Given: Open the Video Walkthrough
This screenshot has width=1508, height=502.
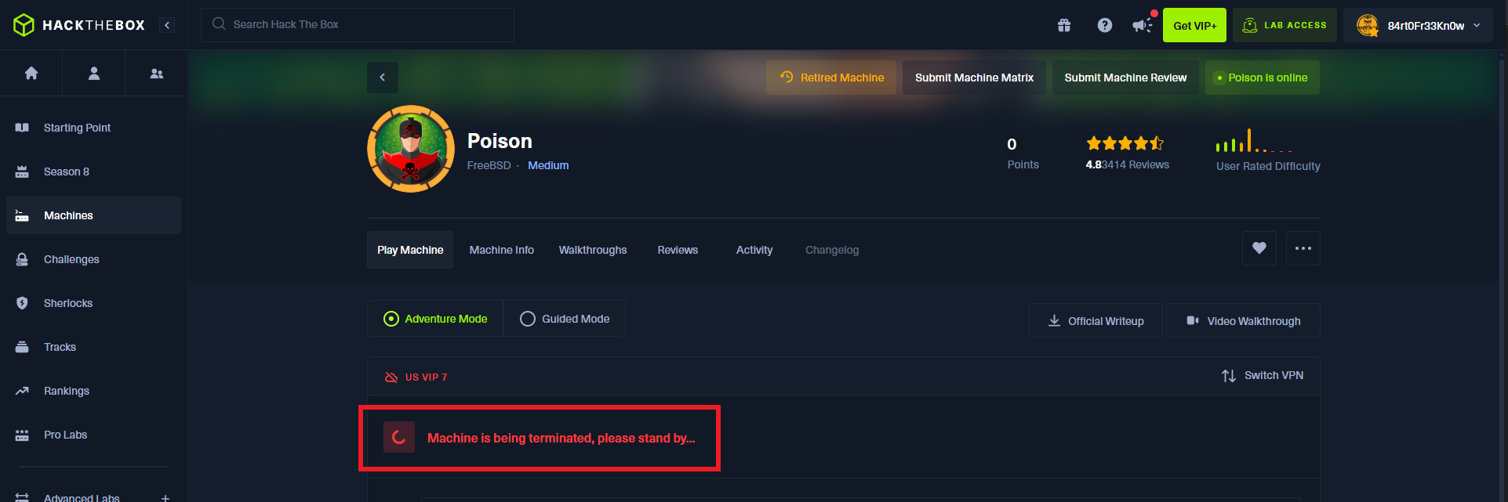Looking at the screenshot, I should (1243, 321).
